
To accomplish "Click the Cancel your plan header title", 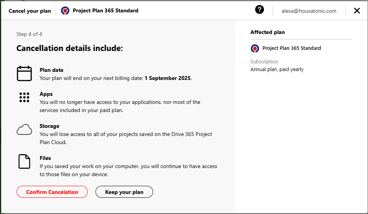I will click(30, 11).
